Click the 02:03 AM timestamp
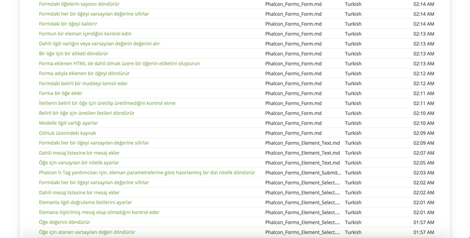Screen dimensions: 470x238 pyautogui.click(x=423, y=173)
